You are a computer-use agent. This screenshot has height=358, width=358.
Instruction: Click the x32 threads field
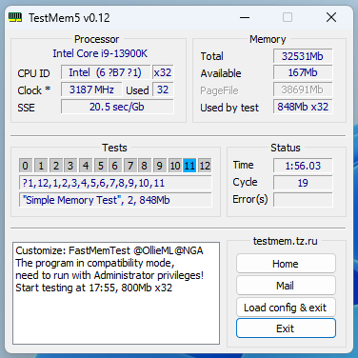pos(163,72)
